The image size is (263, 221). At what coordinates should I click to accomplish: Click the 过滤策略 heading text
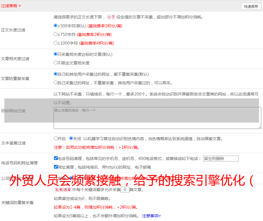tap(9, 6)
